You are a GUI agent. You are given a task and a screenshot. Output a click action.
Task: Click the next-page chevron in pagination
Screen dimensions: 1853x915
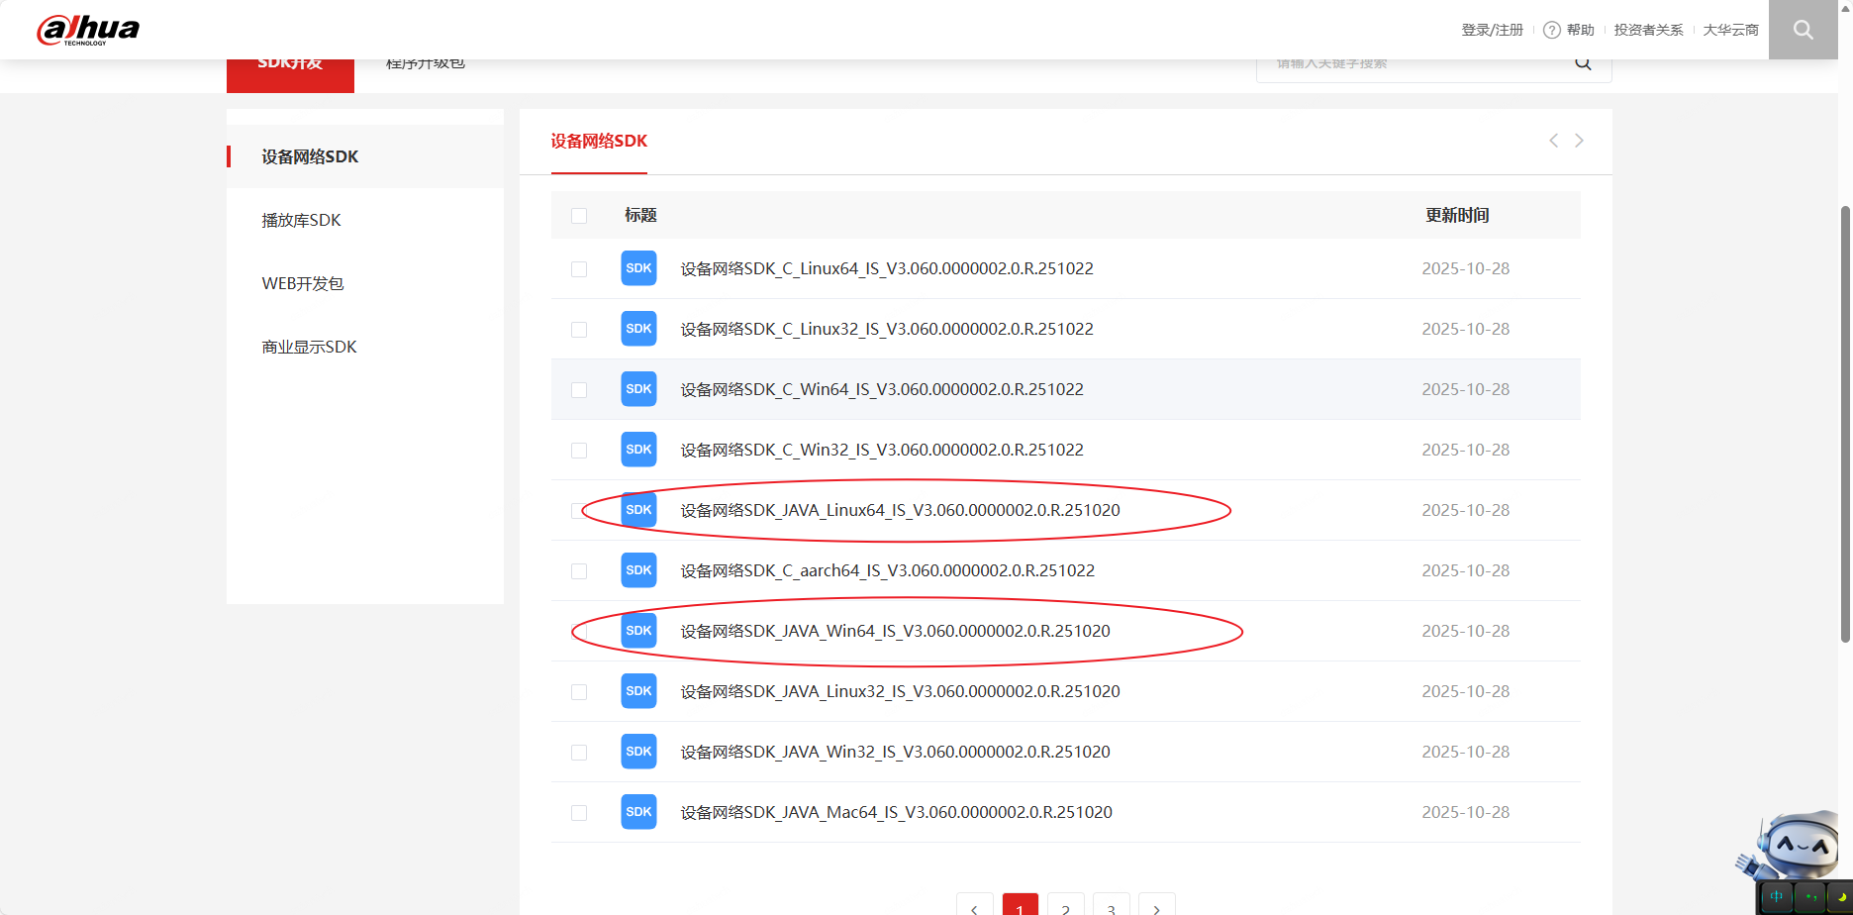tap(1156, 908)
